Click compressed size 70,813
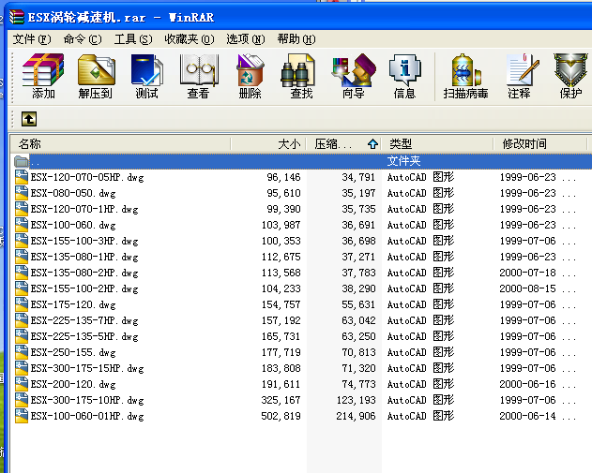Image resolution: width=592 pixels, height=473 pixels. pyautogui.click(x=358, y=352)
